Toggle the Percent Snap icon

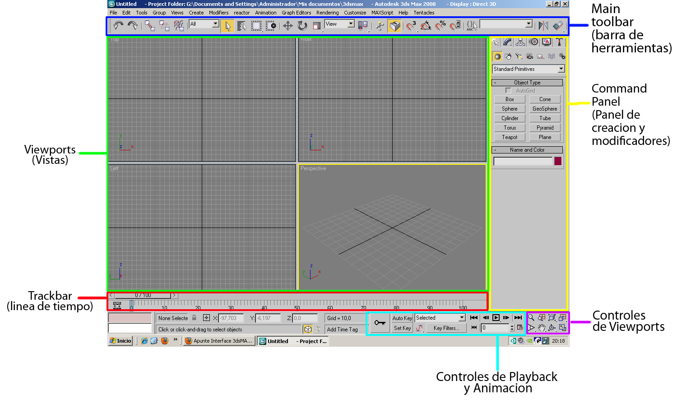point(441,26)
